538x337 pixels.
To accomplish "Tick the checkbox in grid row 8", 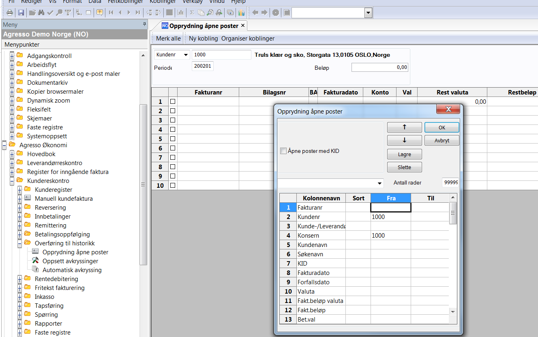I will coord(173,167).
